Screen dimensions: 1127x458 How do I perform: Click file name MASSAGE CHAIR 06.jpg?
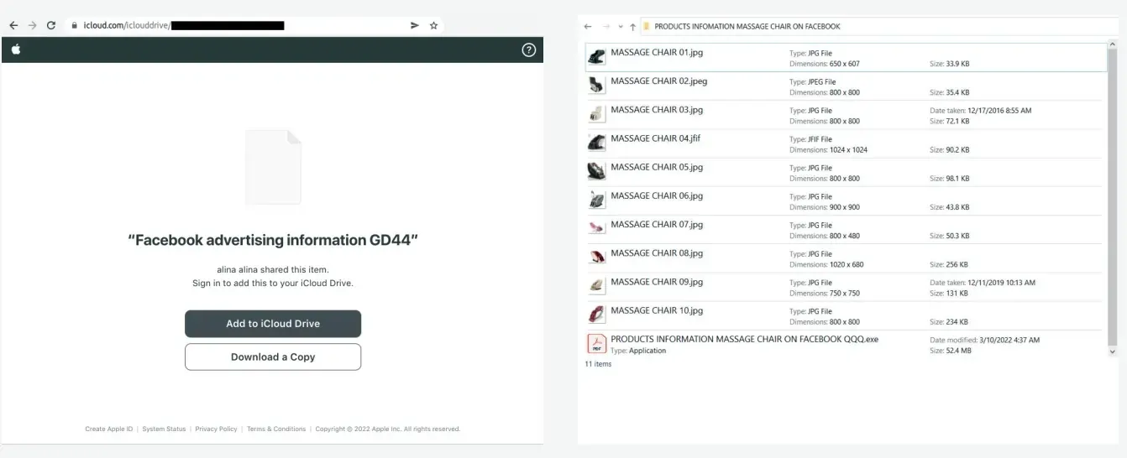click(657, 195)
